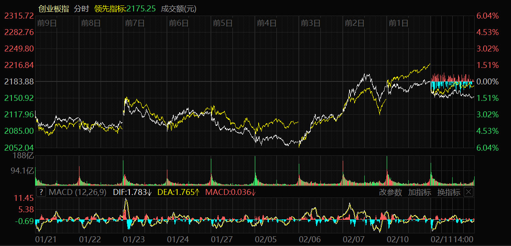511x246 pixels.
Task: Click the 02/10 date label
Action: pyautogui.click(x=397, y=240)
